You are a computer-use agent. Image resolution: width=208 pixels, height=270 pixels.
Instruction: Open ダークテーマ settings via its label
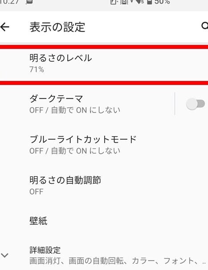pos(56,99)
